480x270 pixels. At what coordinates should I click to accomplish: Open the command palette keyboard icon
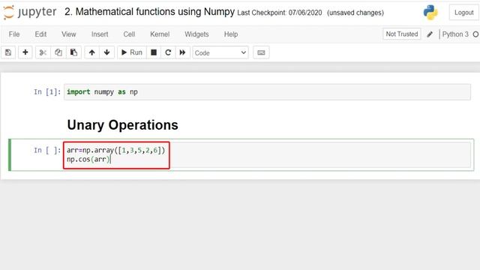pos(261,52)
